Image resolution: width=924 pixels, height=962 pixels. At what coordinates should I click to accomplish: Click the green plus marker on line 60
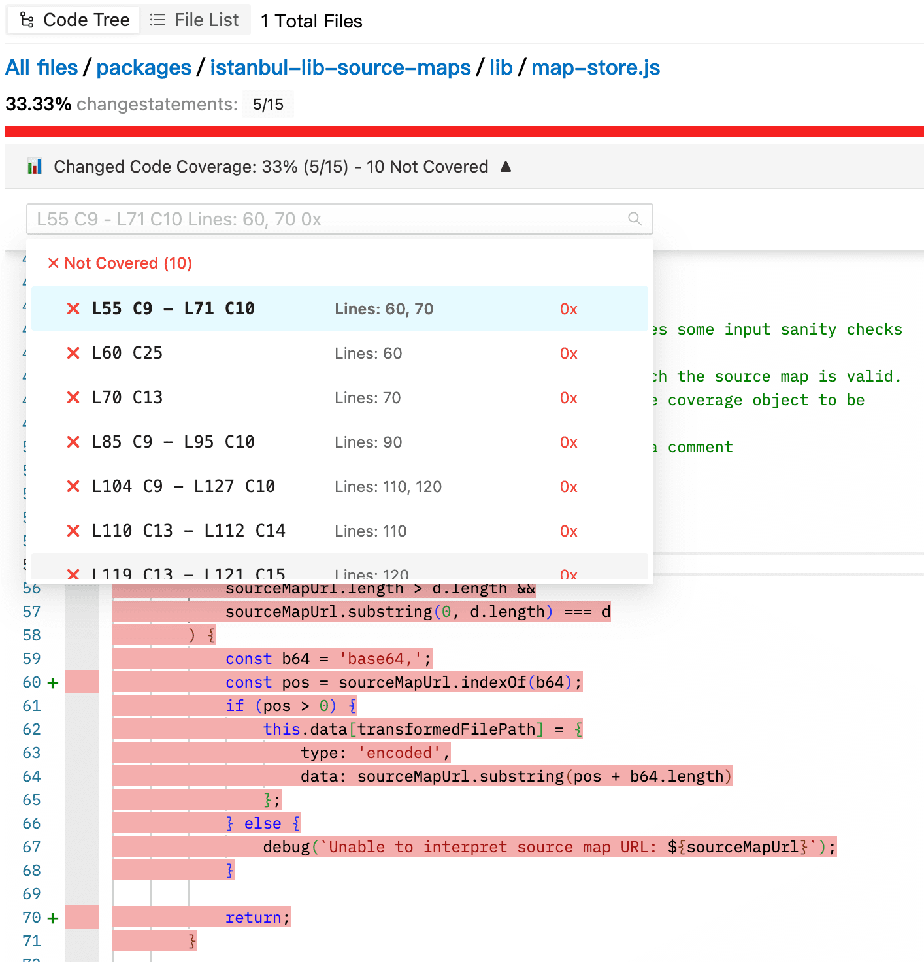[x=53, y=683]
